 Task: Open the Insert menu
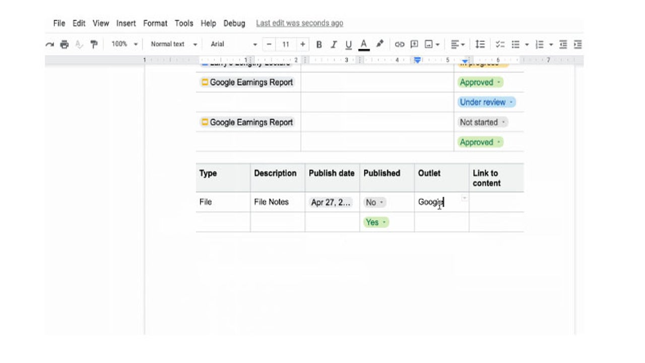coord(126,23)
